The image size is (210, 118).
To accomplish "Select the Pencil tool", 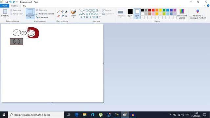I will pos(58,12).
